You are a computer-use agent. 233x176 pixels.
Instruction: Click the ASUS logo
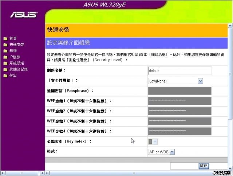click(x=24, y=15)
